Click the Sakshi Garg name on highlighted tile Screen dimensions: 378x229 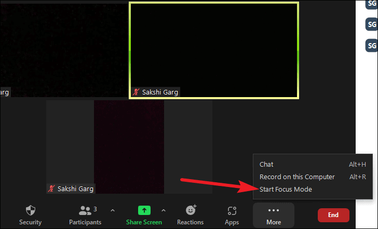pos(160,92)
